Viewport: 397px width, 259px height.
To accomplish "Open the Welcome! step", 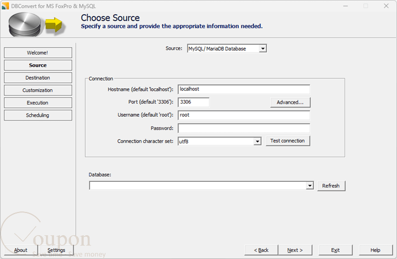I will [x=38, y=53].
